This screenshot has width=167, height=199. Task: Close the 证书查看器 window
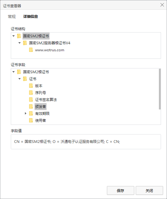coord(162,5)
